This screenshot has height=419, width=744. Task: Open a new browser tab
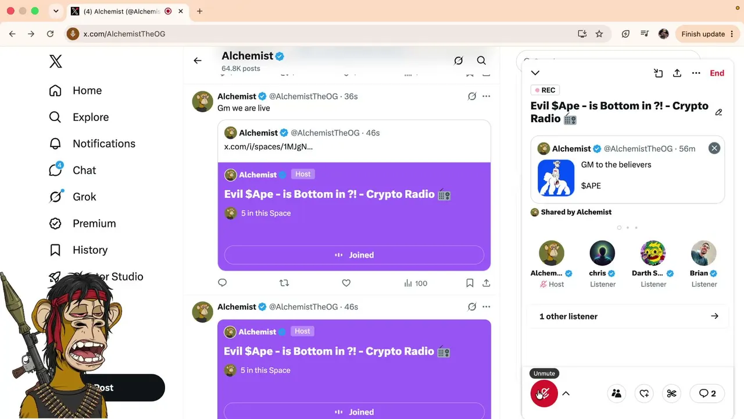[199, 11]
